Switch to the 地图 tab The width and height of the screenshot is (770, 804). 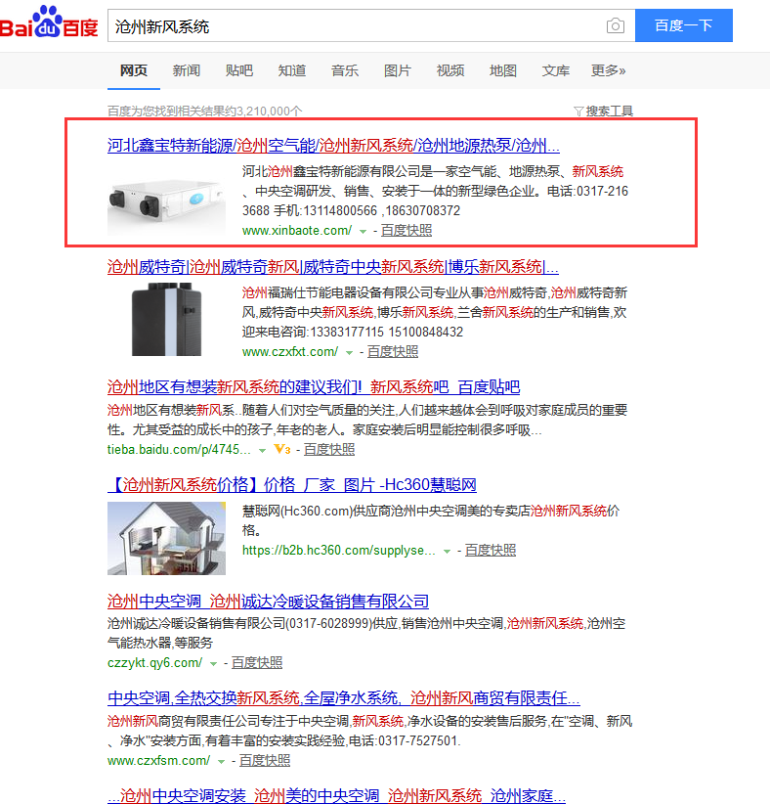pyautogui.click(x=503, y=70)
